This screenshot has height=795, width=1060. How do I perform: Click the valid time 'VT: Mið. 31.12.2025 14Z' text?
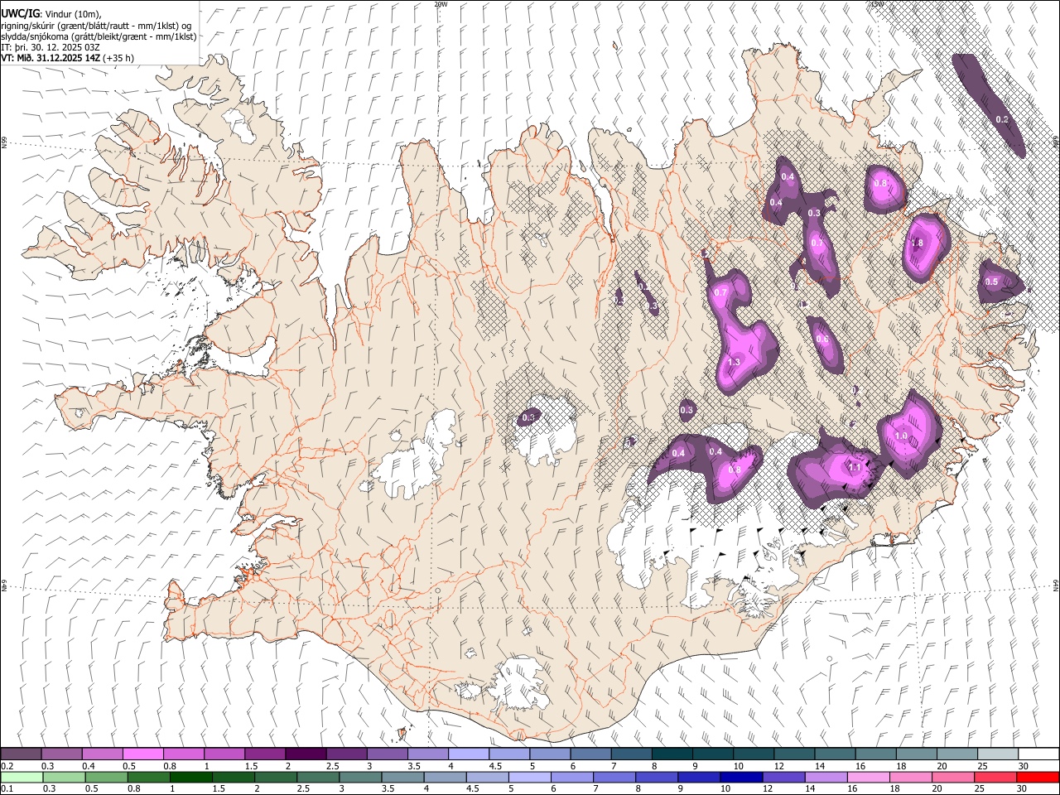click(51, 58)
